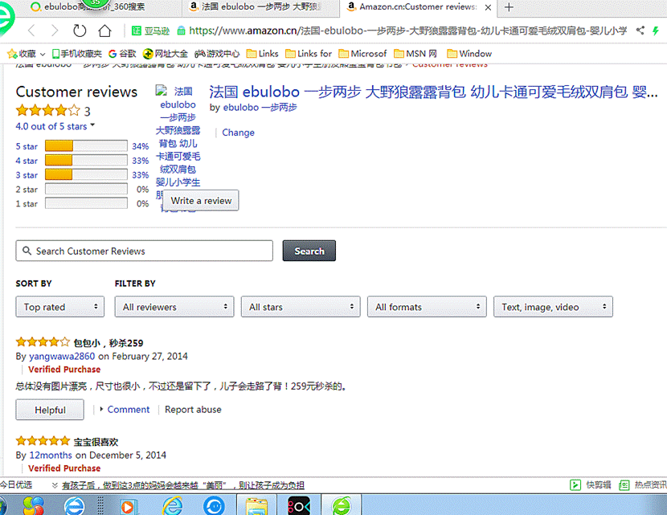Click the browser back arrow
The image size is (667, 515).
(x=31, y=31)
